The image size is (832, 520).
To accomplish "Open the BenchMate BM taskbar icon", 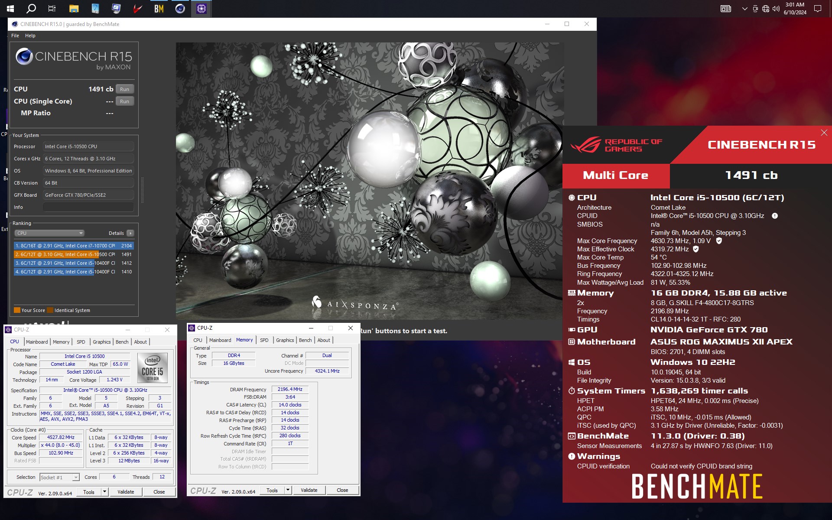I will (x=159, y=8).
